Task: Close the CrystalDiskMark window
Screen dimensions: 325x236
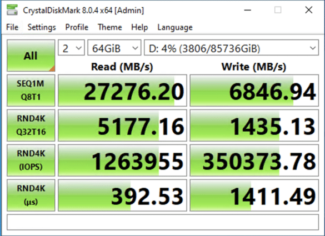Action: pyautogui.click(x=309, y=10)
